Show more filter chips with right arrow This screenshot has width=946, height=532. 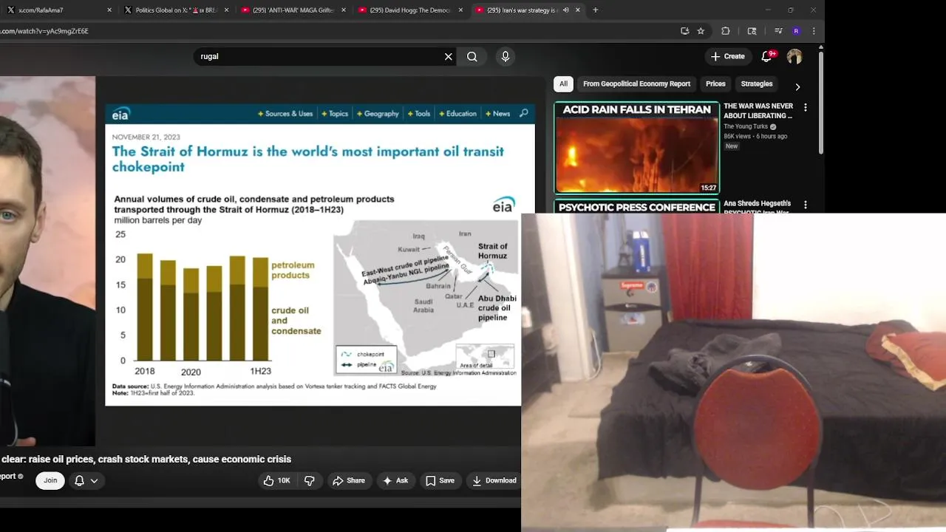[797, 86]
